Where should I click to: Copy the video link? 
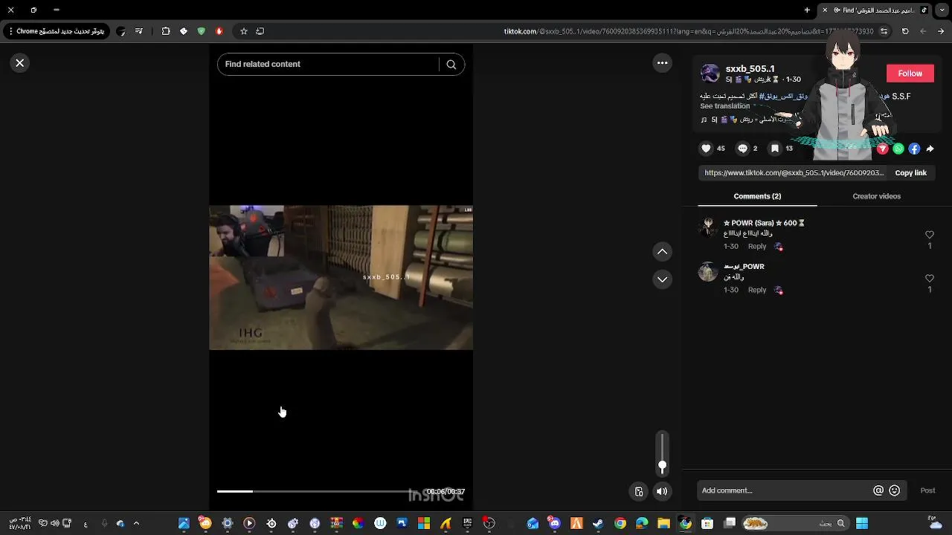[910, 173]
